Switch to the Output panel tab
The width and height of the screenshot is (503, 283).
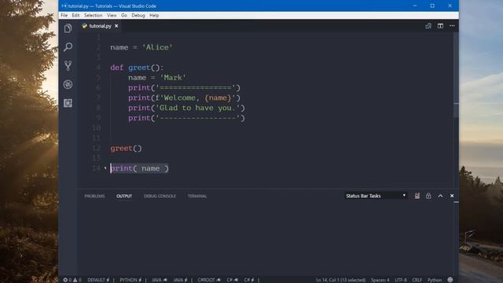pos(124,196)
